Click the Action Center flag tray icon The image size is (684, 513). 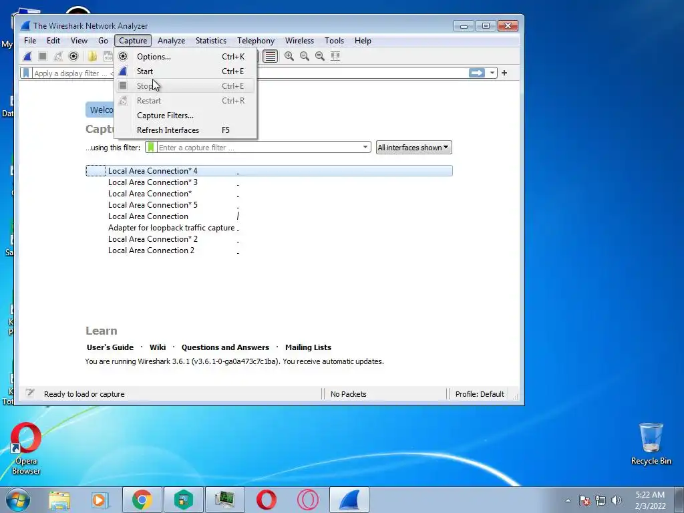click(584, 500)
